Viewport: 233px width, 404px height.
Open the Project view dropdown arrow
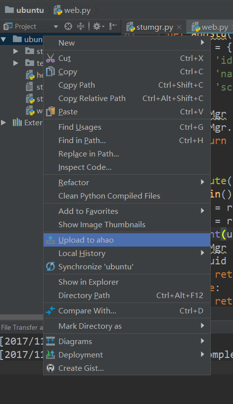pyautogui.click(x=55, y=27)
